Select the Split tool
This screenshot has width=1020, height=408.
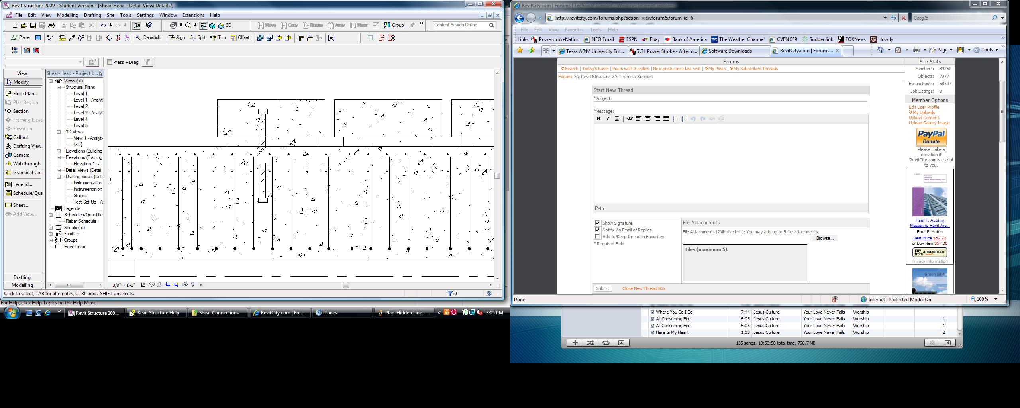(198, 38)
